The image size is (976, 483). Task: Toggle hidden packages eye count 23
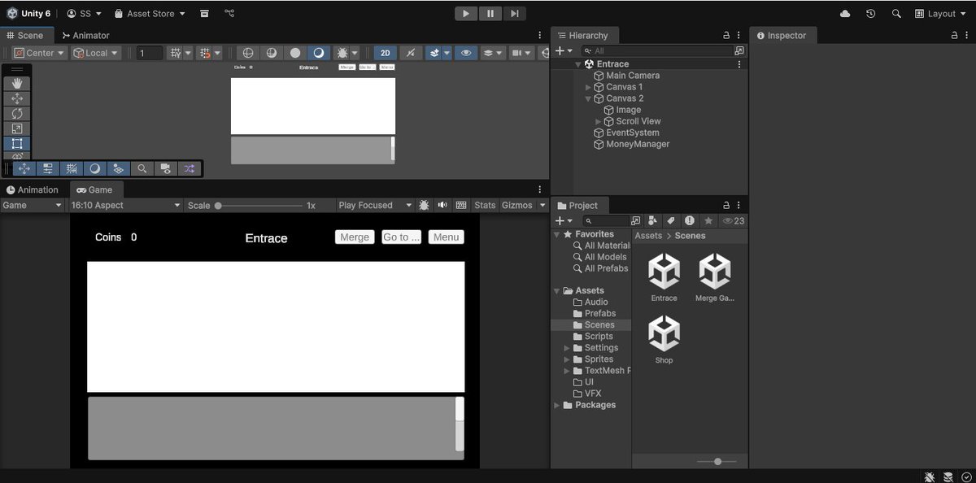[x=734, y=220]
